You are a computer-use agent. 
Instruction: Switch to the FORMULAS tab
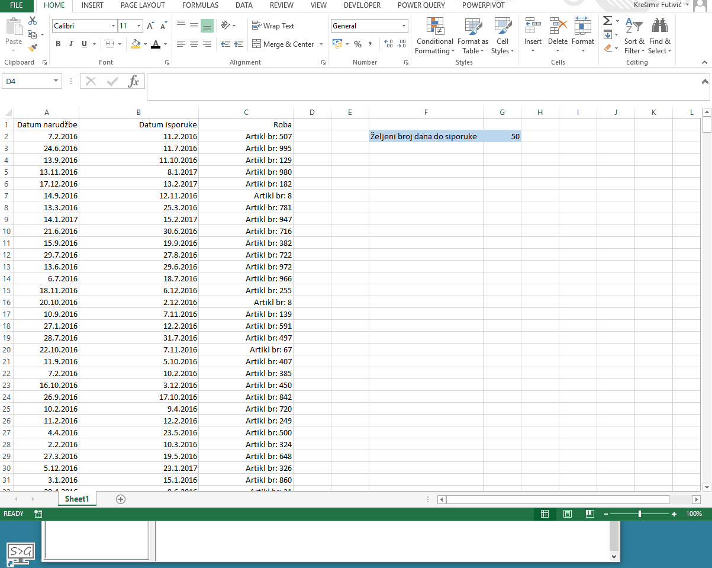200,5
